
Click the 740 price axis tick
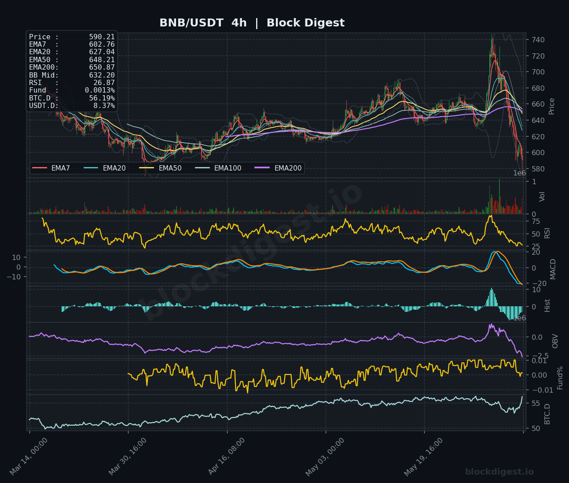click(x=538, y=40)
